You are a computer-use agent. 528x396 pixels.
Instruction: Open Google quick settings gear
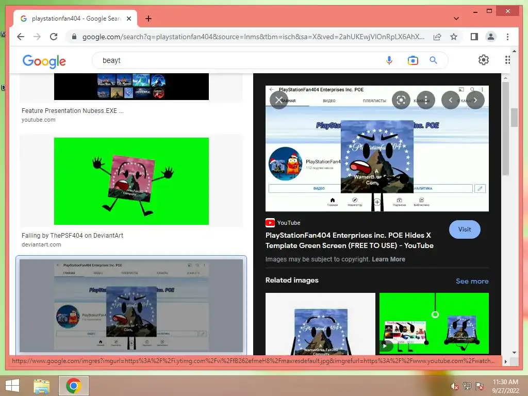484,60
